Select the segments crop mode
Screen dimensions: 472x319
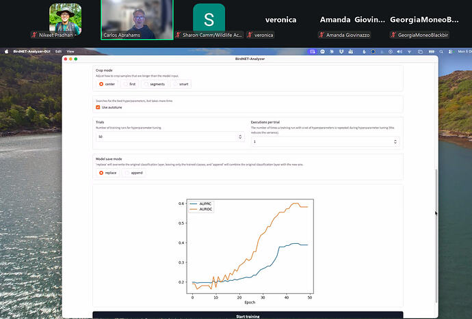[x=155, y=84]
